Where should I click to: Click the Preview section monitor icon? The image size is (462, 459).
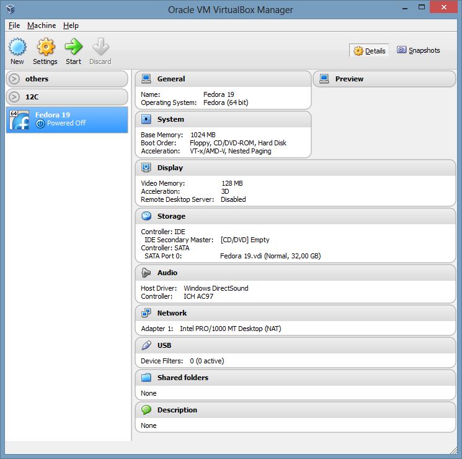[324, 78]
